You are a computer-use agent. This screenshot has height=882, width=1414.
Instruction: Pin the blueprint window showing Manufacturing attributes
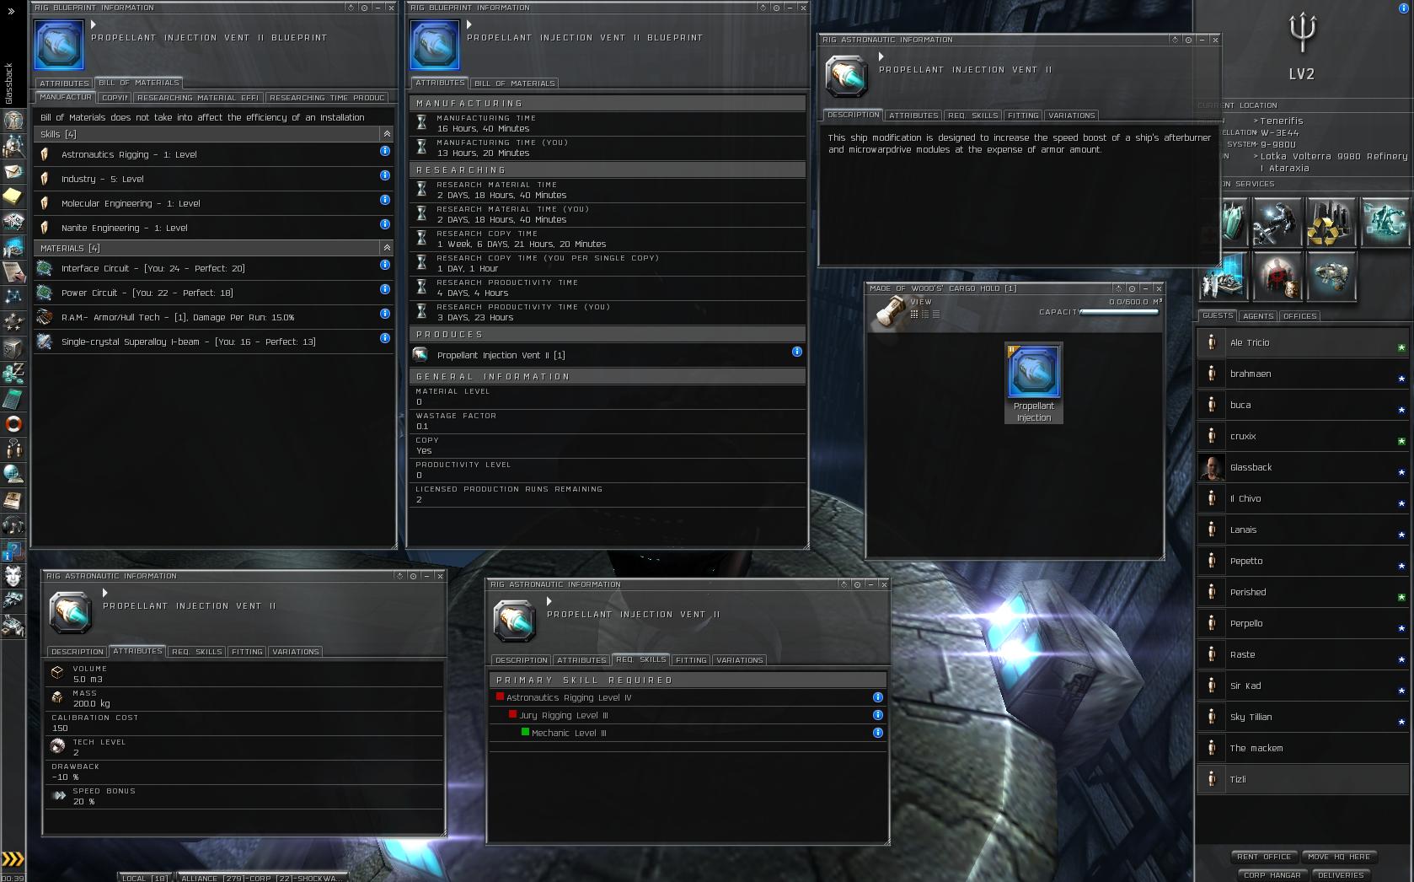tap(776, 8)
